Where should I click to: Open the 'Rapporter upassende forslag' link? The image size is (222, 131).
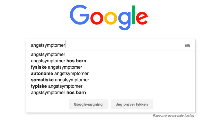pyautogui.click(x=173, y=116)
